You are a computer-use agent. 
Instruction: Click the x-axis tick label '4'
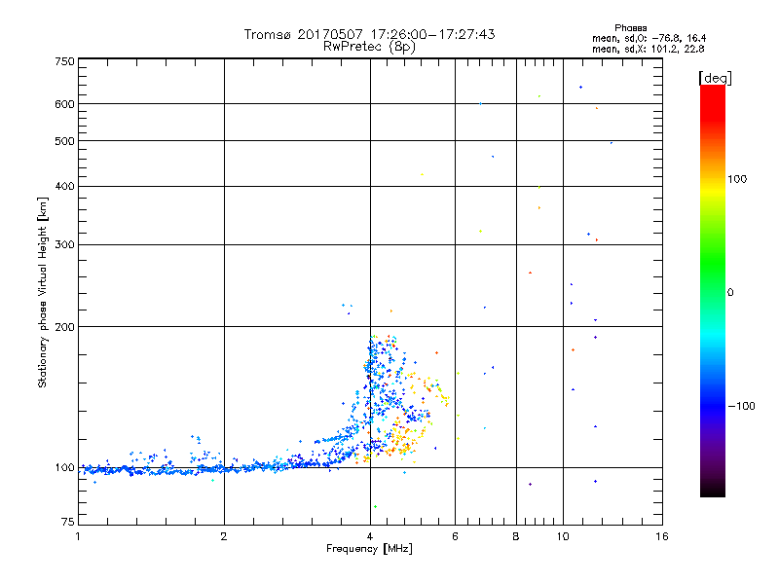(370, 536)
